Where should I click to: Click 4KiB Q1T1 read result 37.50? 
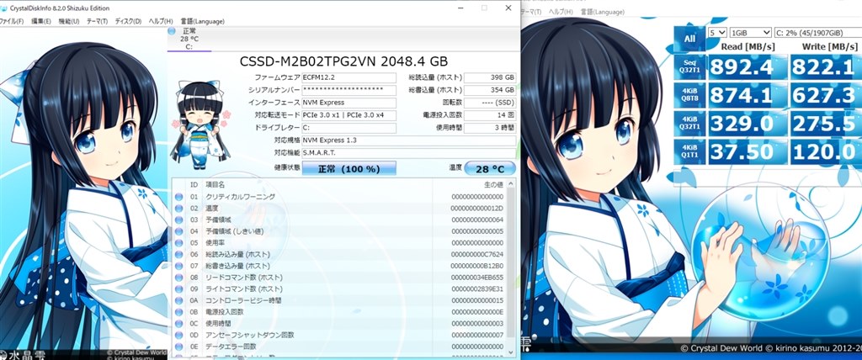pos(748,152)
